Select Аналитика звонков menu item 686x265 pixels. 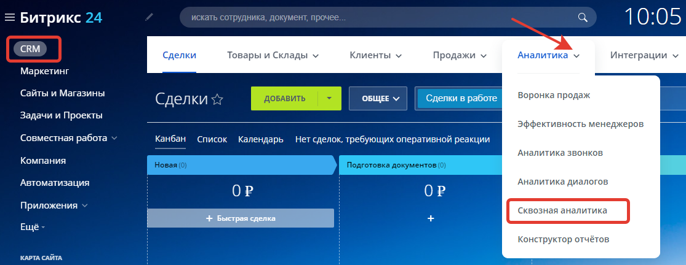point(560,153)
